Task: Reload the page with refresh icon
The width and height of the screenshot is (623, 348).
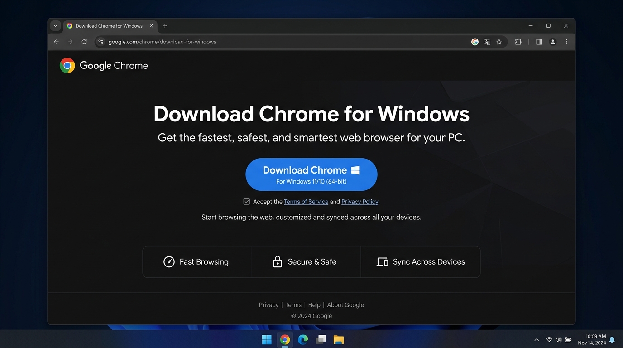Action: point(84,42)
